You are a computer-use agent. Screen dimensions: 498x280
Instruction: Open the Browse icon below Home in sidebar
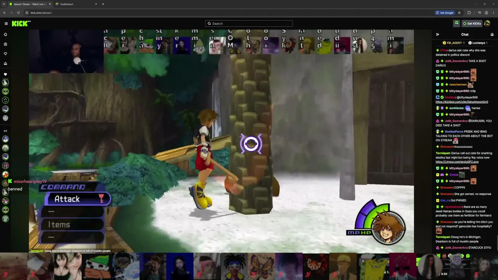pos(5,44)
